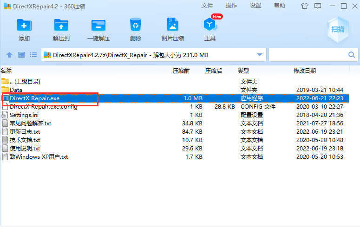Select the 使用说明.txt file
The height and width of the screenshot is (227, 360).
point(25,149)
